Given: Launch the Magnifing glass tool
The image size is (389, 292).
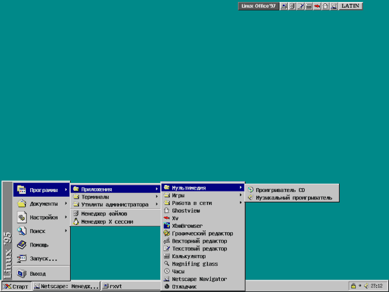Looking at the screenshot, I should pyautogui.click(x=194, y=263).
